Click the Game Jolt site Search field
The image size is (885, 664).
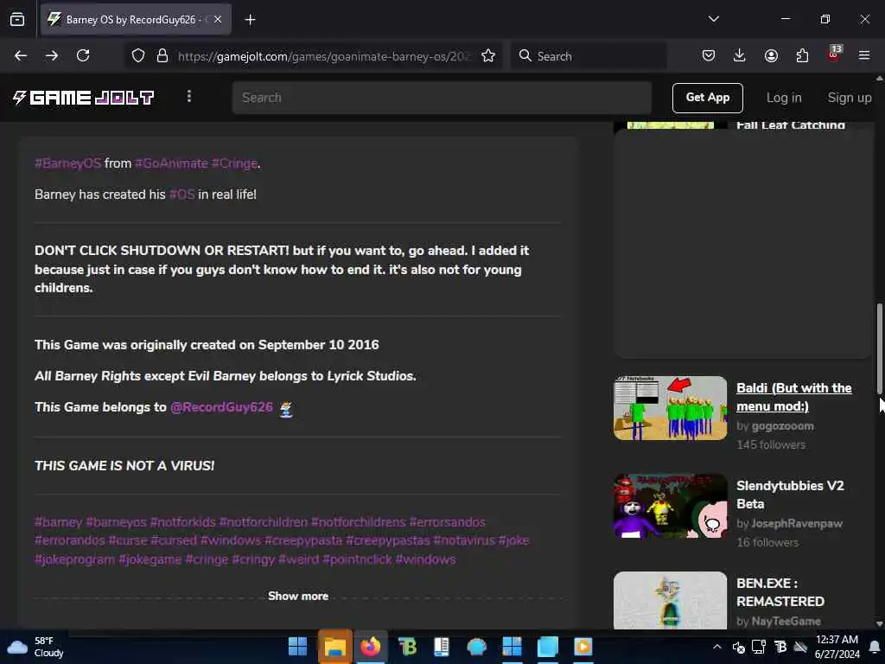(442, 98)
